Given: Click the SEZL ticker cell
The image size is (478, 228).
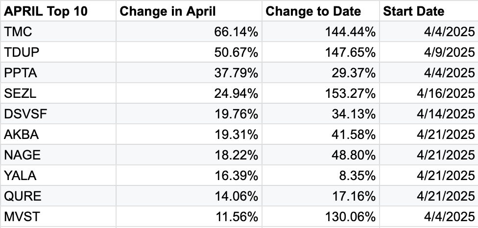Looking at the screenshot, I should (x=58, y=93).
